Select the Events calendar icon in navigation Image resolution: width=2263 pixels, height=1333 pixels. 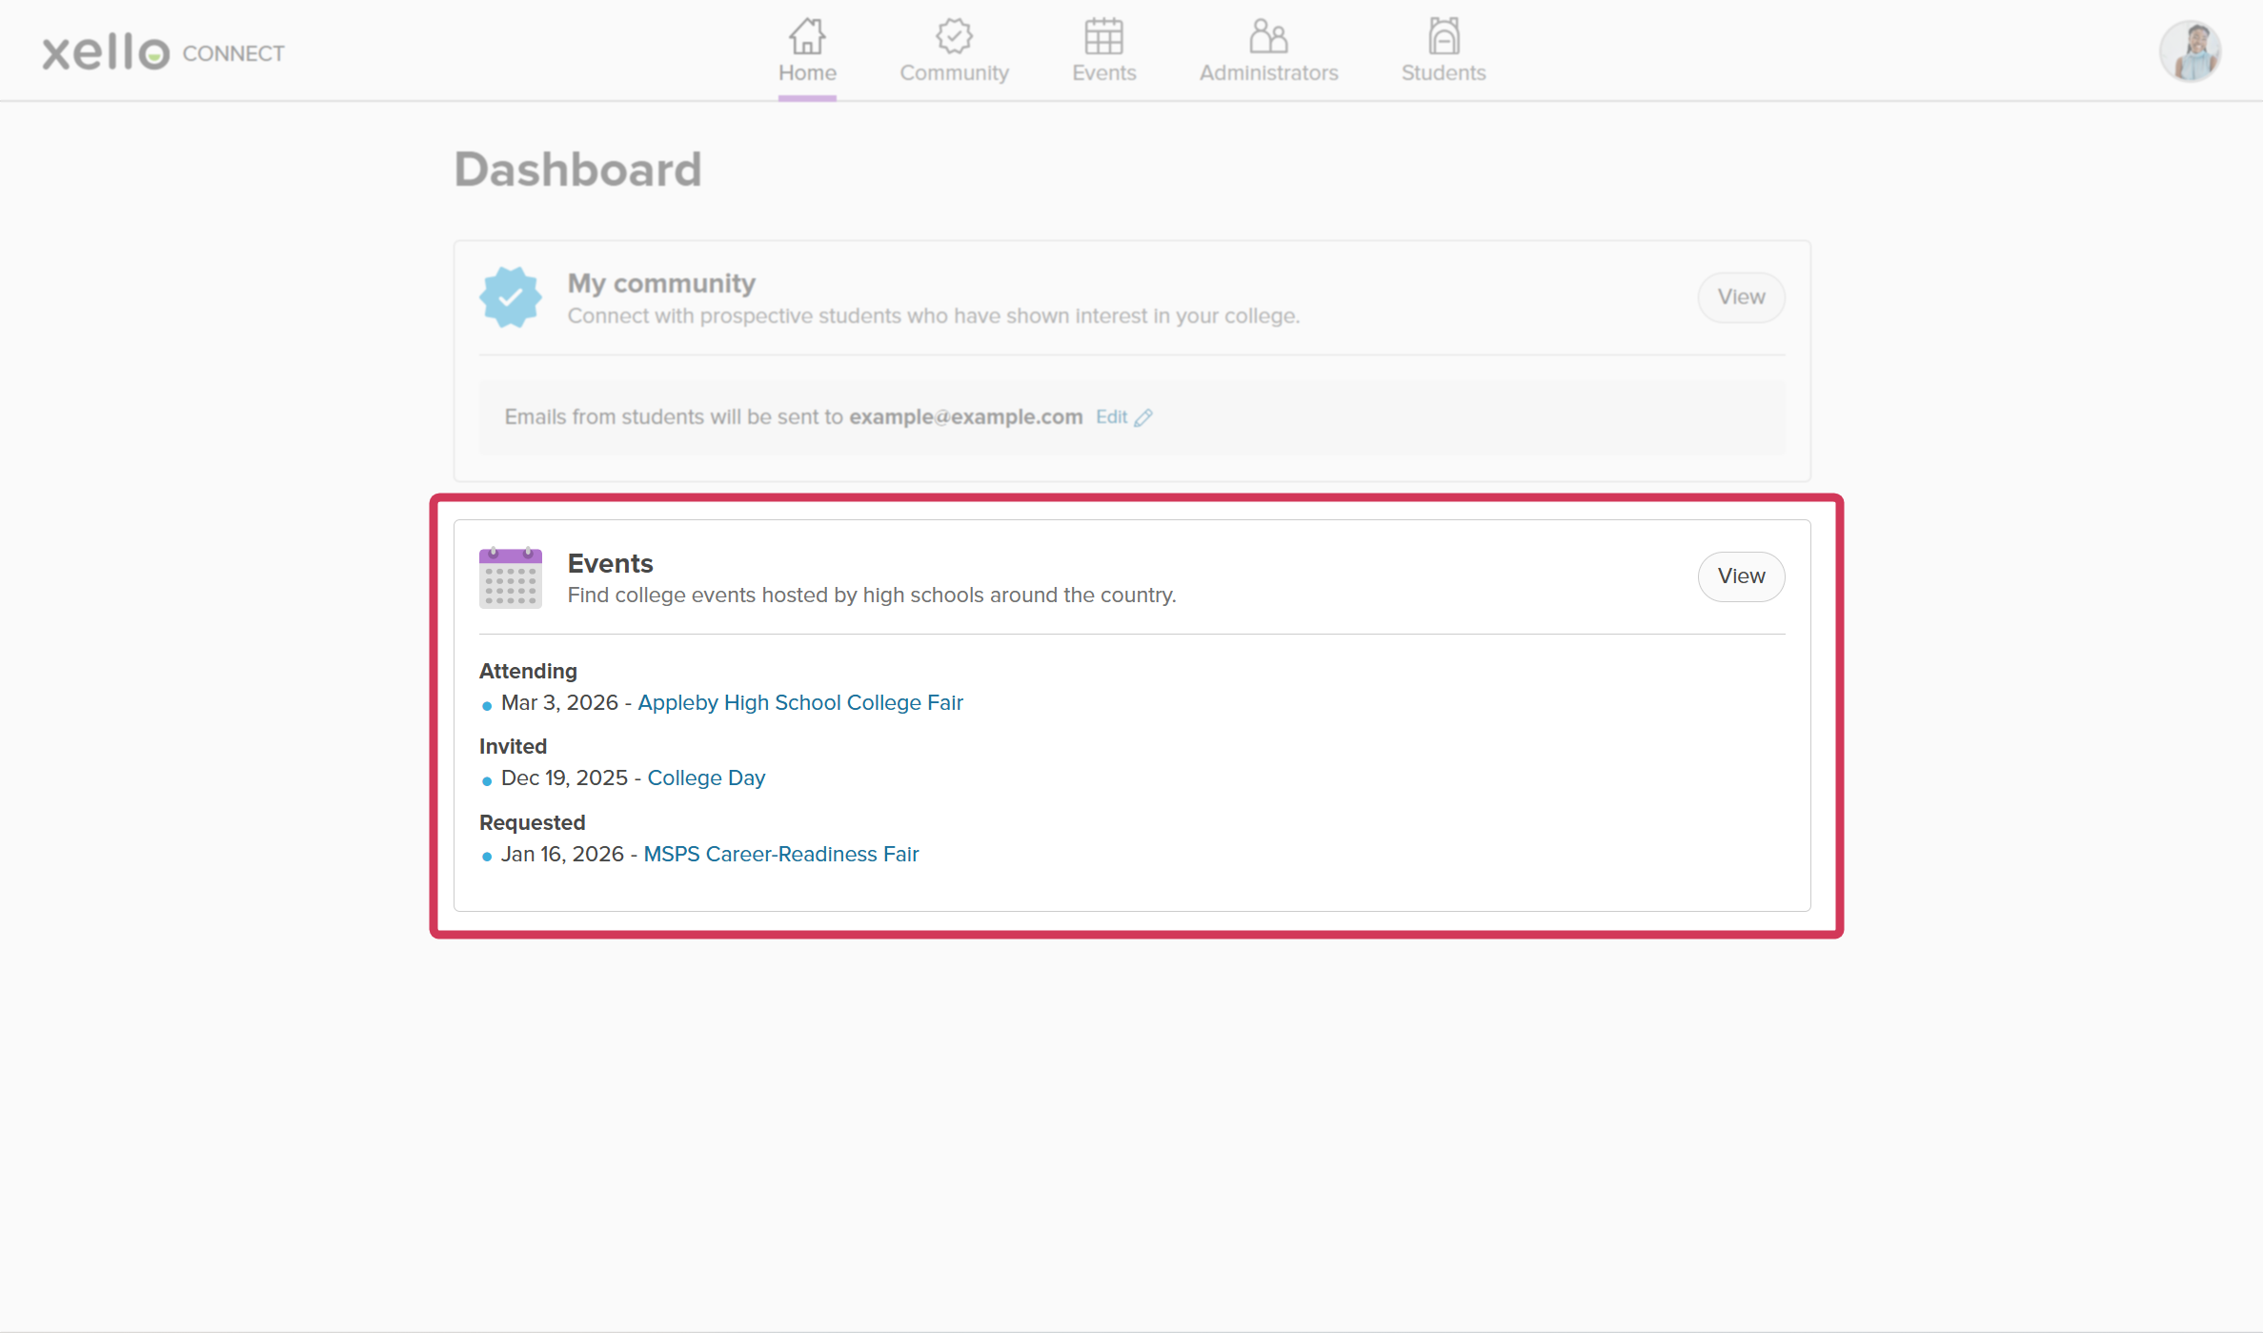click(x=1103, y=36)
